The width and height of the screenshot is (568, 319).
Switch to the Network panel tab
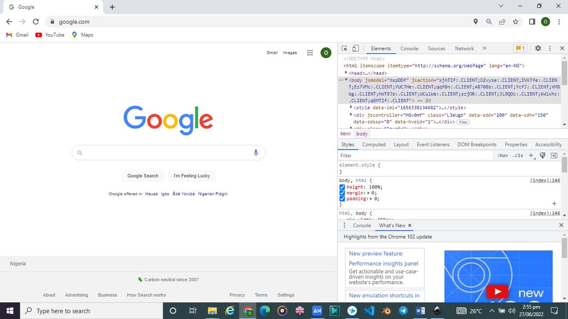[464, 49]
